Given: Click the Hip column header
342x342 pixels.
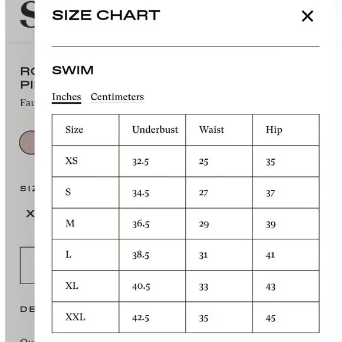Looking at the screenshot, I should (274, 130).
